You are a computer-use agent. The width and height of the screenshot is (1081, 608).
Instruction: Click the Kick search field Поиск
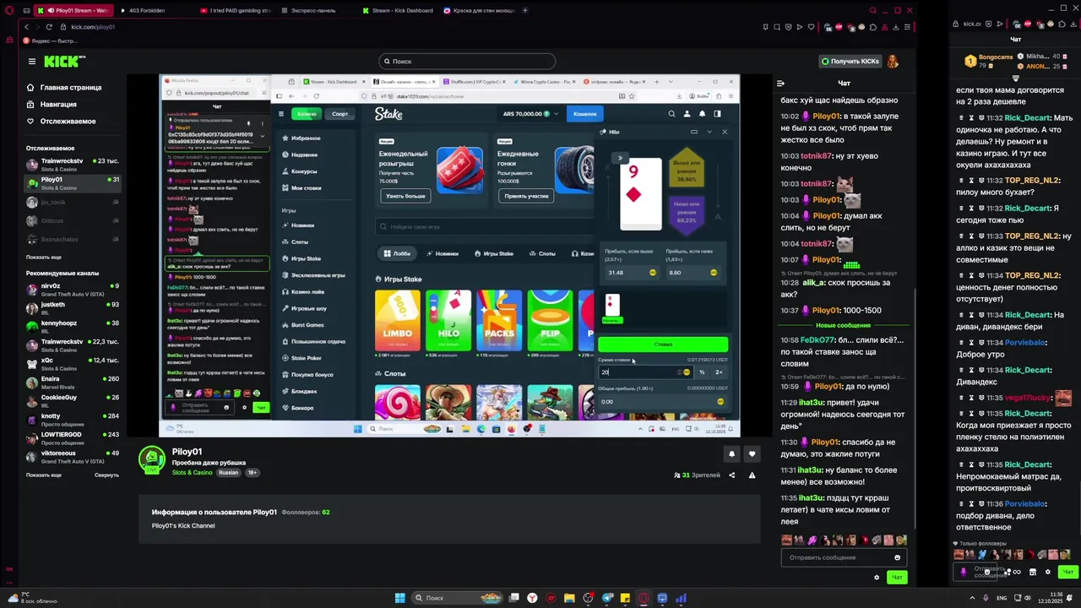(467, 61)
